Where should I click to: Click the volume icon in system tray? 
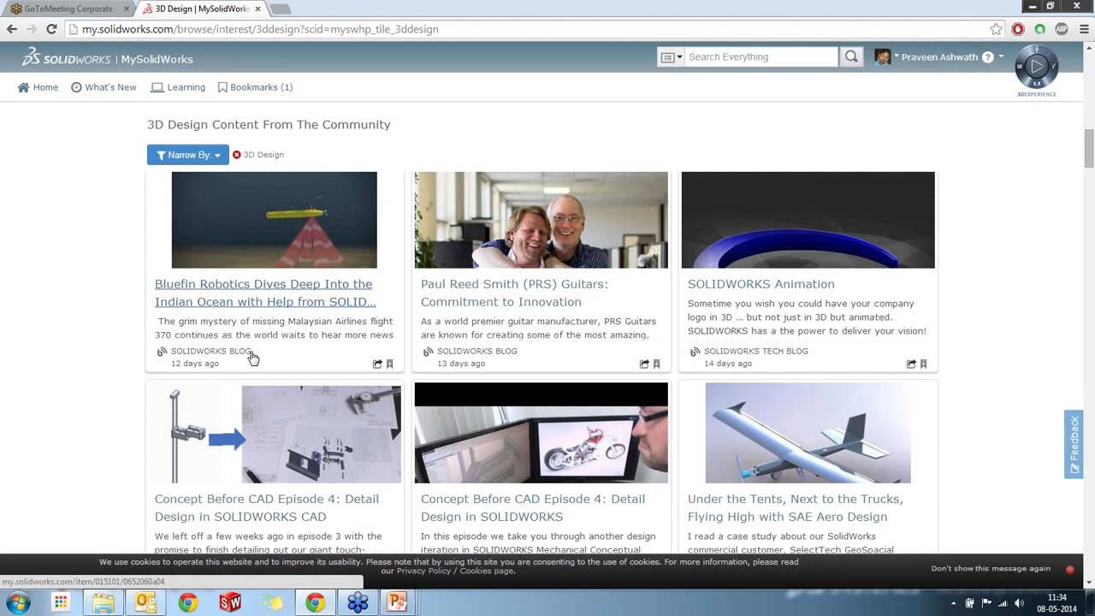pyautogui.click(x=1019, y=603)
